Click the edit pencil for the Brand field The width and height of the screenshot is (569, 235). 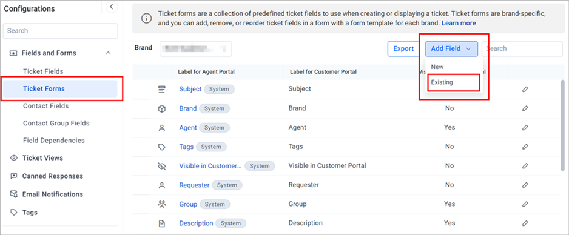[x=525, y=108]
